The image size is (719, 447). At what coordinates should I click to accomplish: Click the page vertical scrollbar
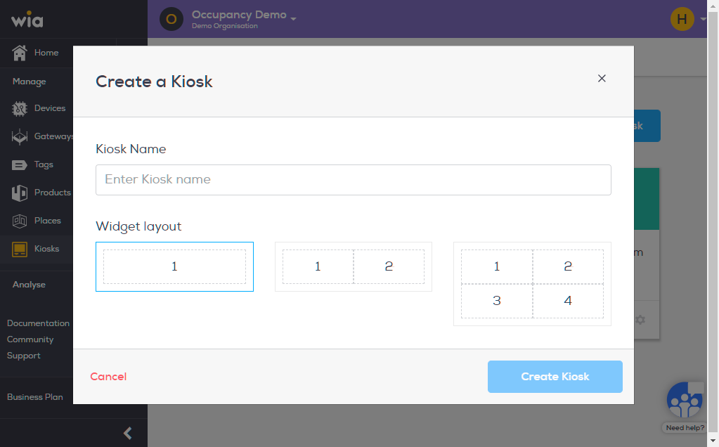713,223
